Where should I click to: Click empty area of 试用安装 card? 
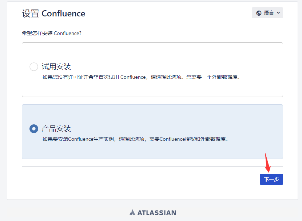182,55
